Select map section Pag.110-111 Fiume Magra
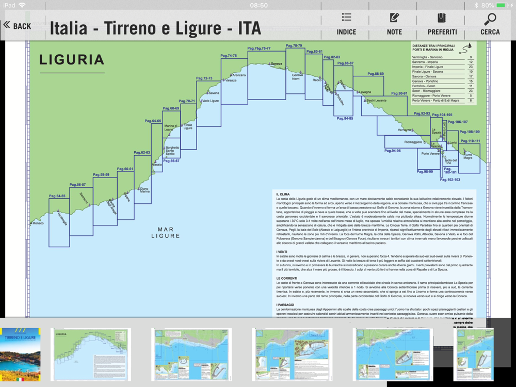Image resolution: width=516 pixels, height=387 pixels. (x=469, y=158)
